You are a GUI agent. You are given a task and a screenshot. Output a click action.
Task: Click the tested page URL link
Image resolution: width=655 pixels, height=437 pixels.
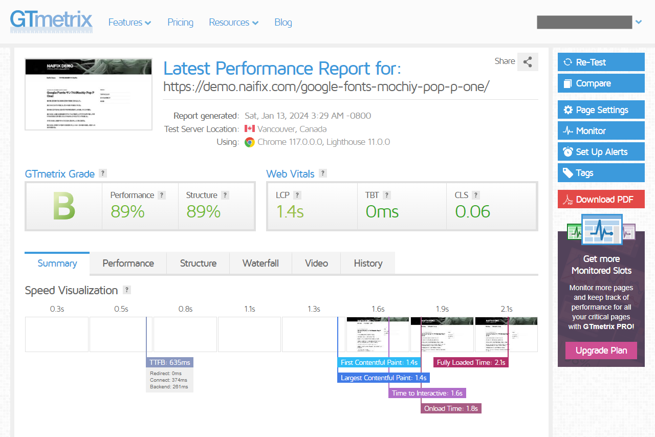point(326,86)
